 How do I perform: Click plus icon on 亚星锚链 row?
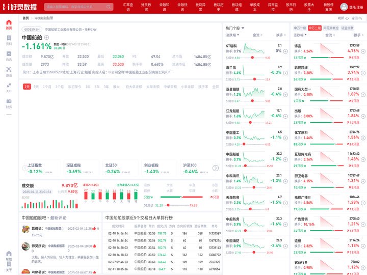click(x=285, y=95)
